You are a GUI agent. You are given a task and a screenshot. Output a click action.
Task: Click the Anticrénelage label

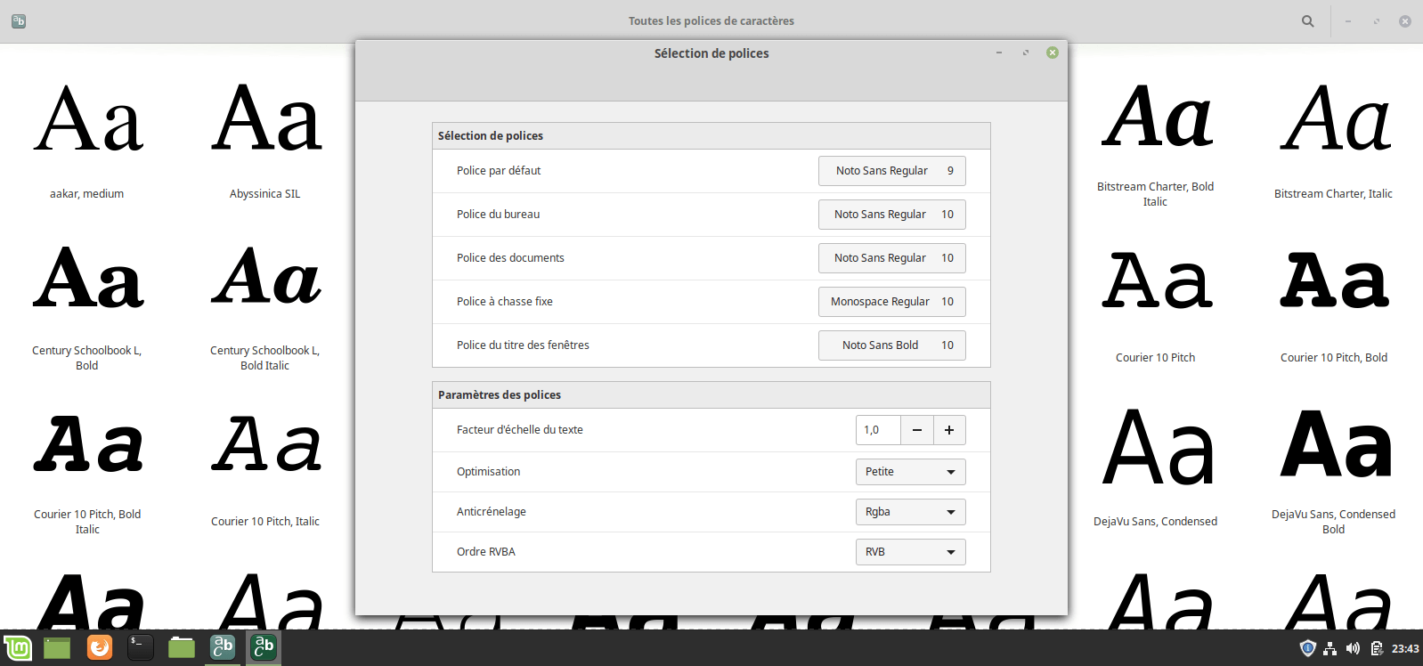(492, 512)
